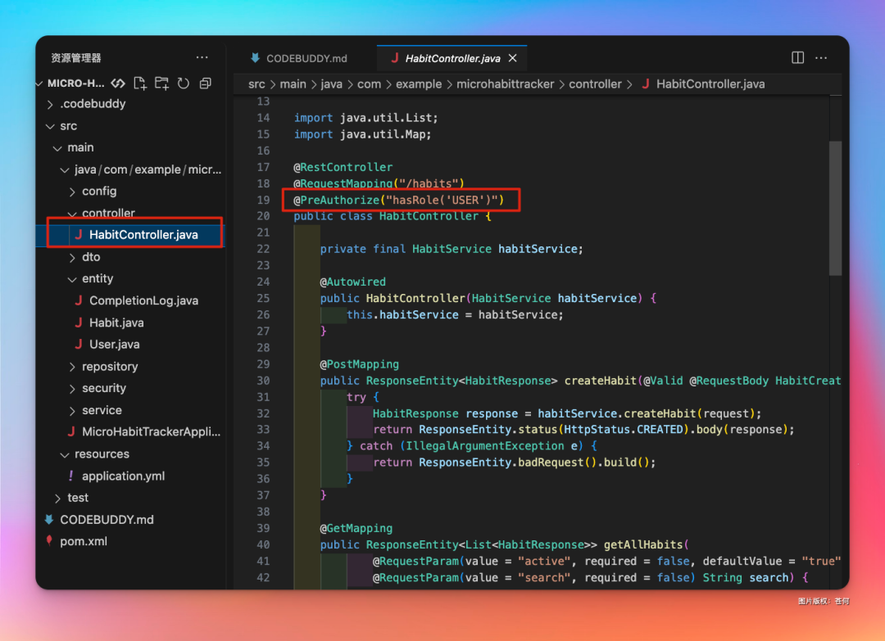
Task: Click IllegalArgumentException on line 34
Action: click(485, 446)
